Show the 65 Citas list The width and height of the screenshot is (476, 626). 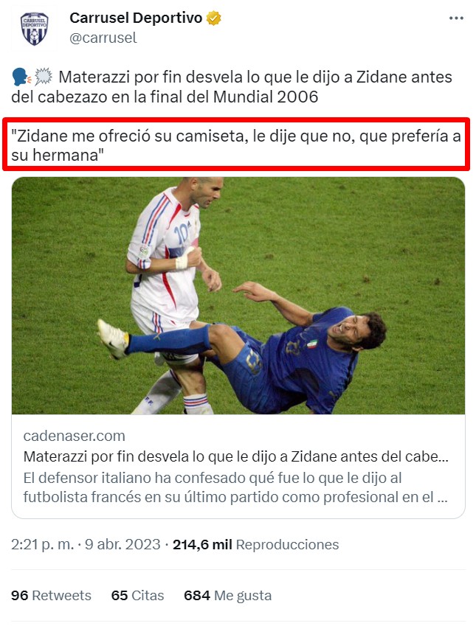(x=137, y=595)
